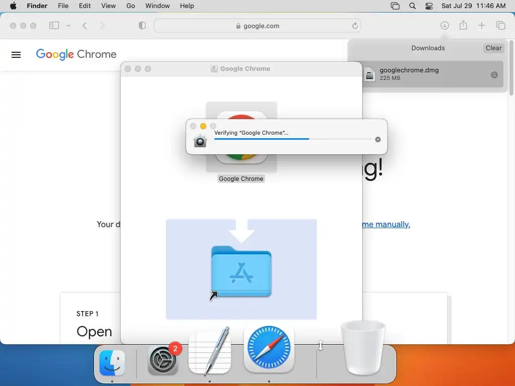The width and height of the screenshot is (515, 386).
Task: Open Trash from the Dock
Action: pyautogui.click(x=363, y=348)
